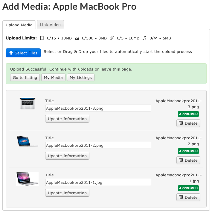Click the title input for AppleMacbookpro2011-1.jpg

pyautogui.click(x=98, y=183)
